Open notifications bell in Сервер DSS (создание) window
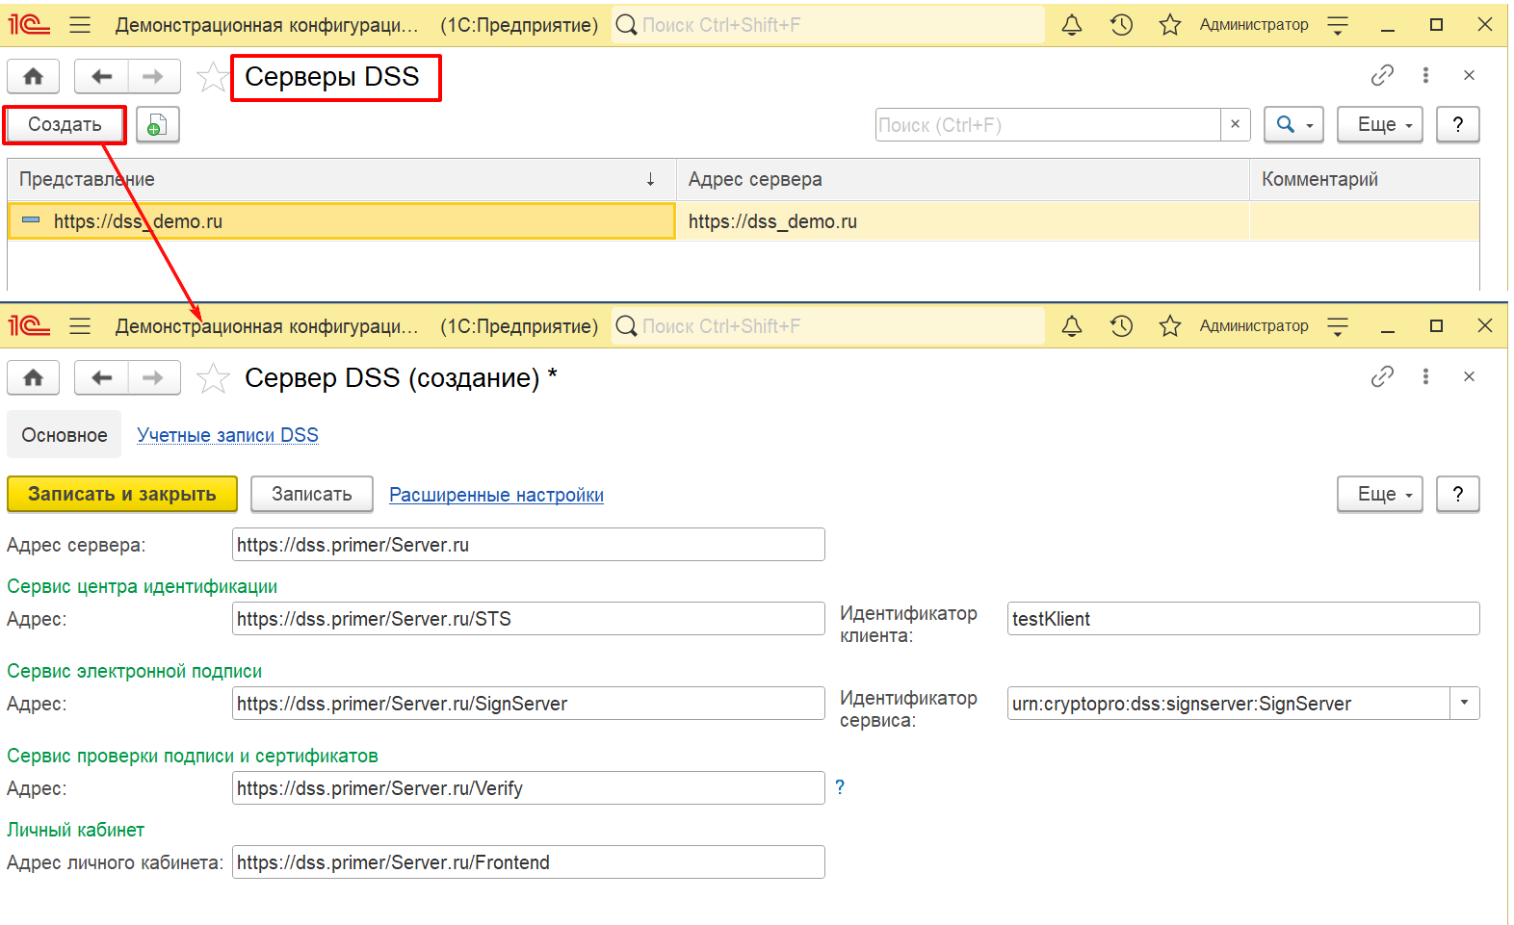The image size is (1514, 925). tap(1072, 326)
